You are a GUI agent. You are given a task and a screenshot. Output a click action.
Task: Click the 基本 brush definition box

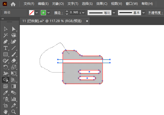[x=130, y=13]
